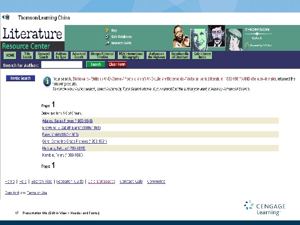Click the mustached man portrait thumbnail
300x225 pixels.
pyautogui.click(x=216, y=36)
